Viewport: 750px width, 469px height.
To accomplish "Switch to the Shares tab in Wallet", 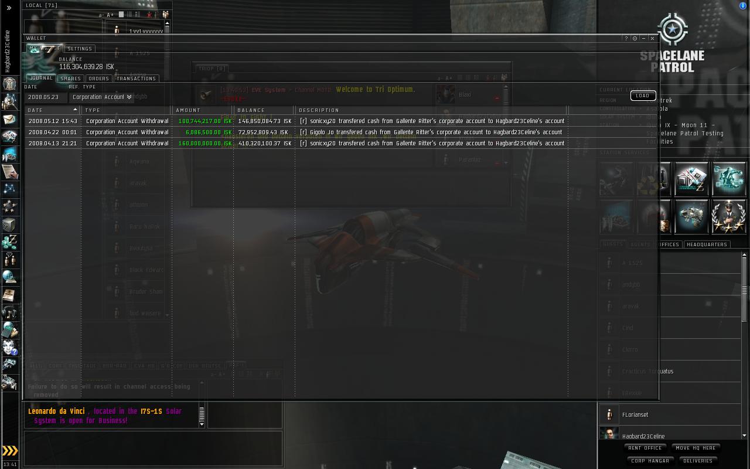I will tap(70, 79).
